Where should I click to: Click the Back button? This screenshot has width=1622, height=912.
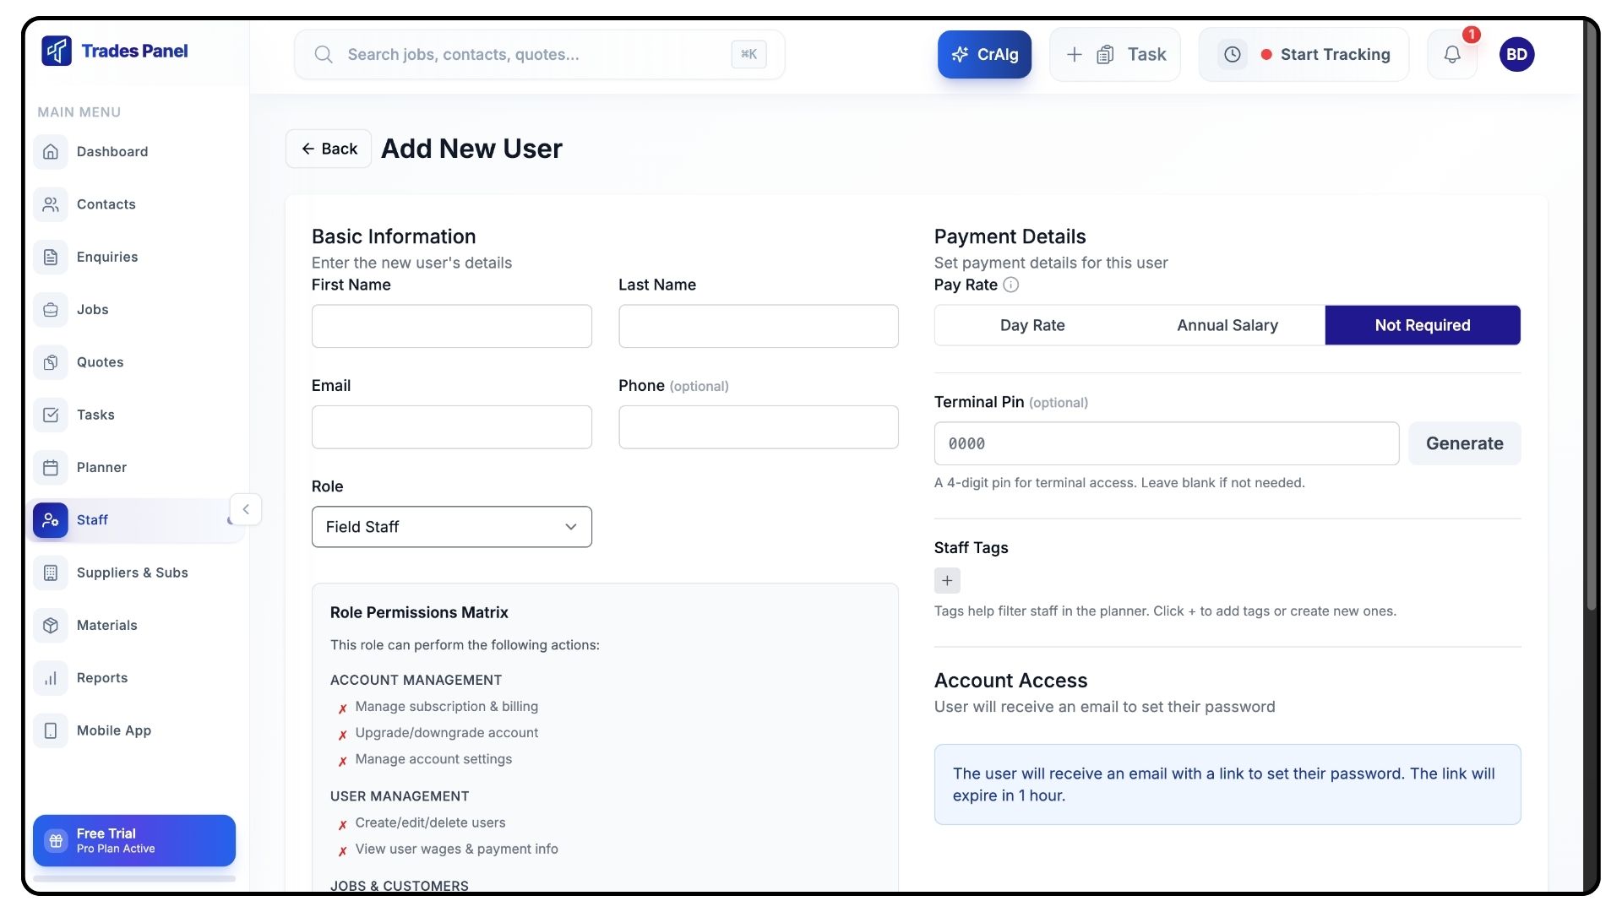coord(329,149)
